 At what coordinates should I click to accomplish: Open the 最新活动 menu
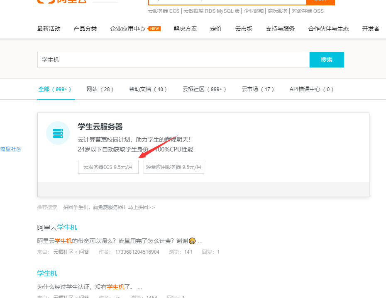click(49, 29)
